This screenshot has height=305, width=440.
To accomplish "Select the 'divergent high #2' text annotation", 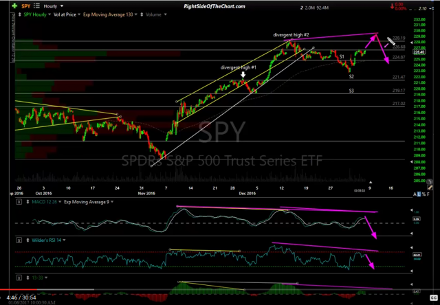I will [291, 35].
